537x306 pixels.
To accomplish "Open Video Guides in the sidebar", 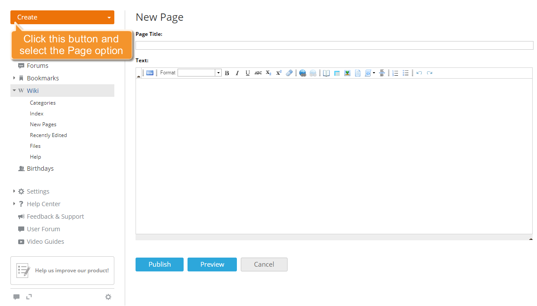I will pyautogui.click(x=45, y=242).
